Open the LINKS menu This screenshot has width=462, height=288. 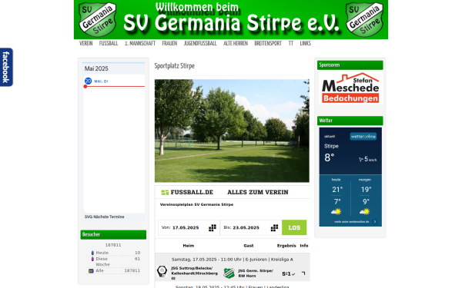305,44
